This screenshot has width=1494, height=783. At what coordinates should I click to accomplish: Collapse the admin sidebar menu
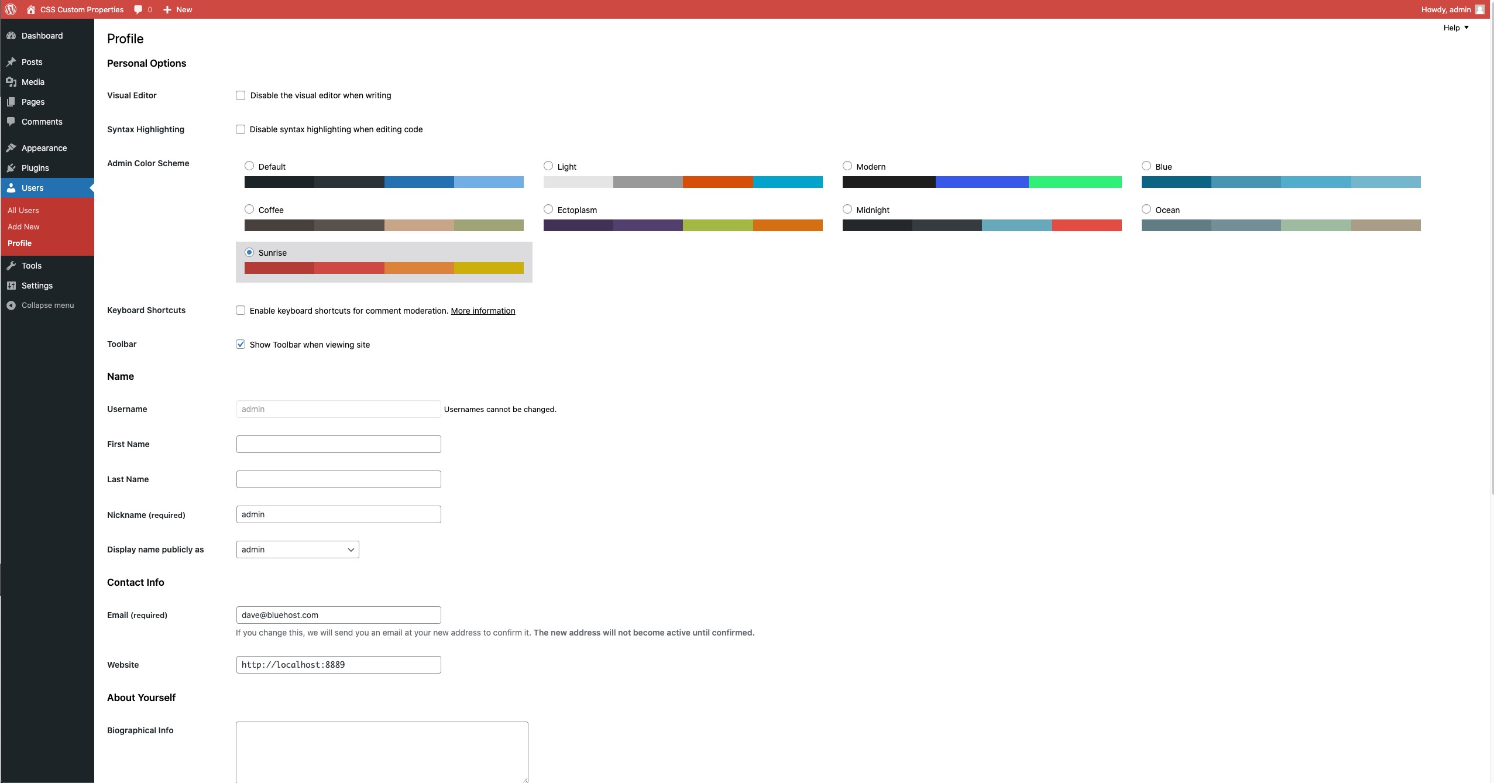pyautogui.click(x=47, y=304)
